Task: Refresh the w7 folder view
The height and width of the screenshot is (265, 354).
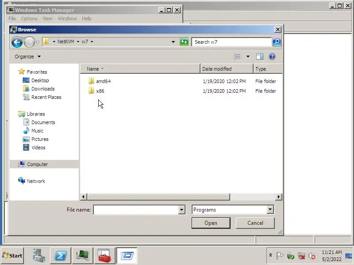Action: (184, 42)
